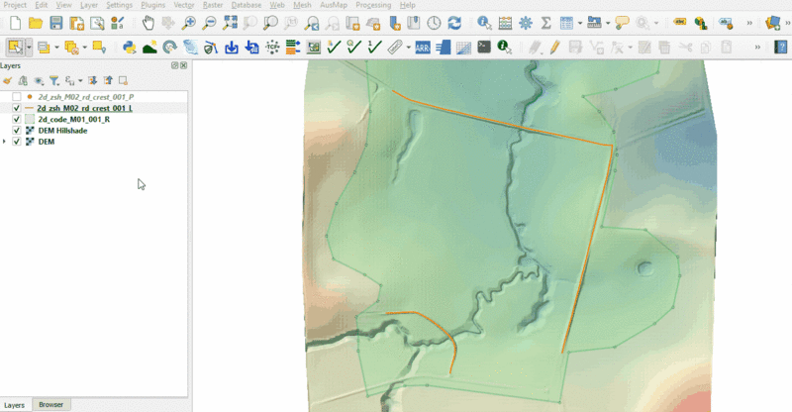
Task: Open the select features tool dropdown arrow
Action: [31, 47]
